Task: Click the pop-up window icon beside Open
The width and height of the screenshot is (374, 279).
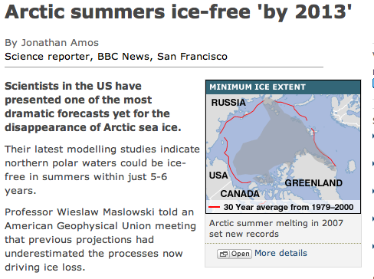Action: pos(224,254)
